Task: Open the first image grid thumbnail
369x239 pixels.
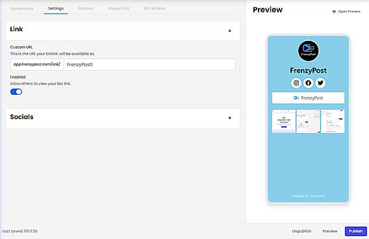Action: point(284,121)
